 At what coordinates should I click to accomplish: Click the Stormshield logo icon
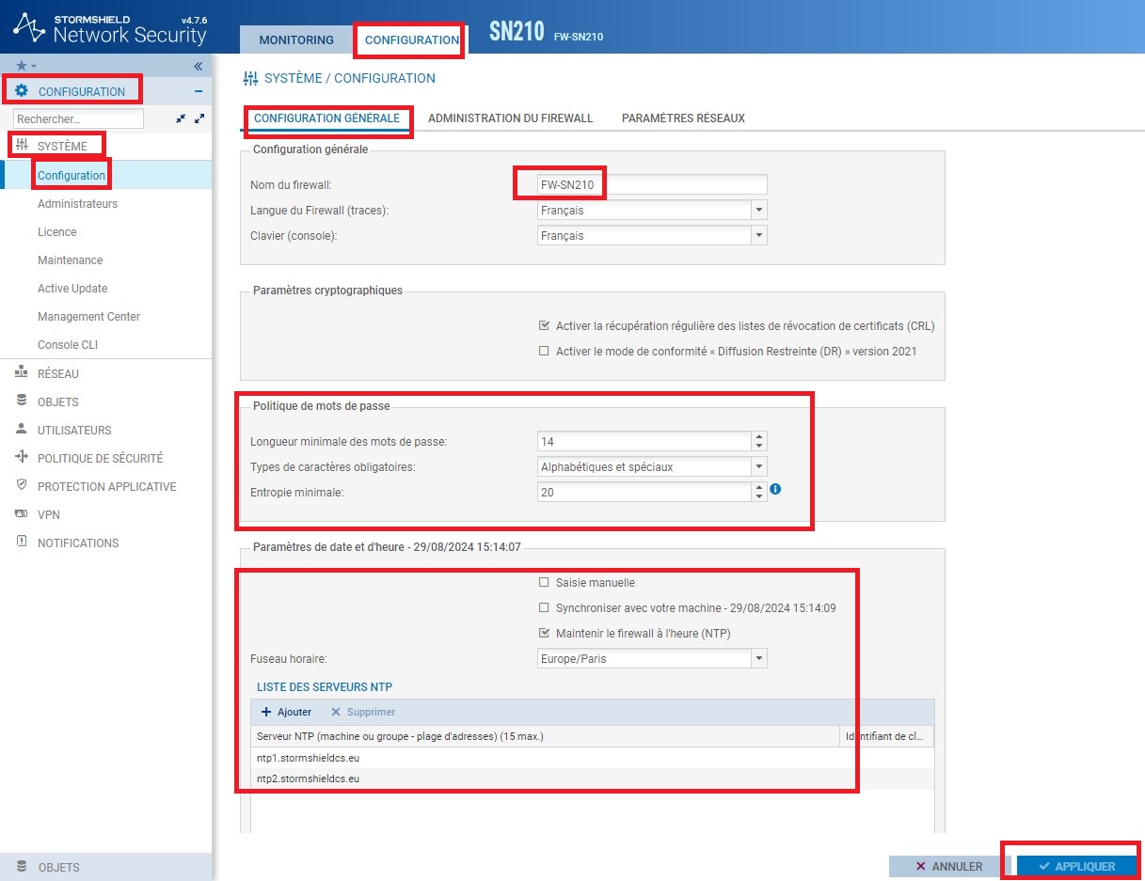(x=29, y=27)
